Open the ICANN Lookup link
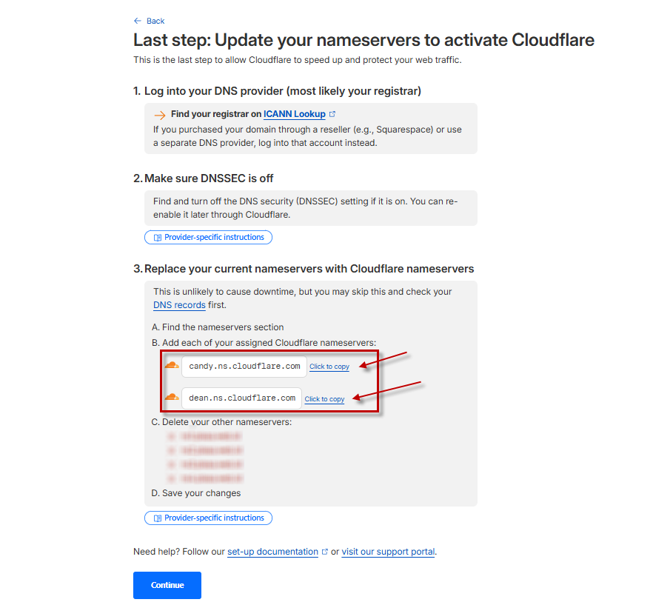670x605 pixels. tap(294, 114)
